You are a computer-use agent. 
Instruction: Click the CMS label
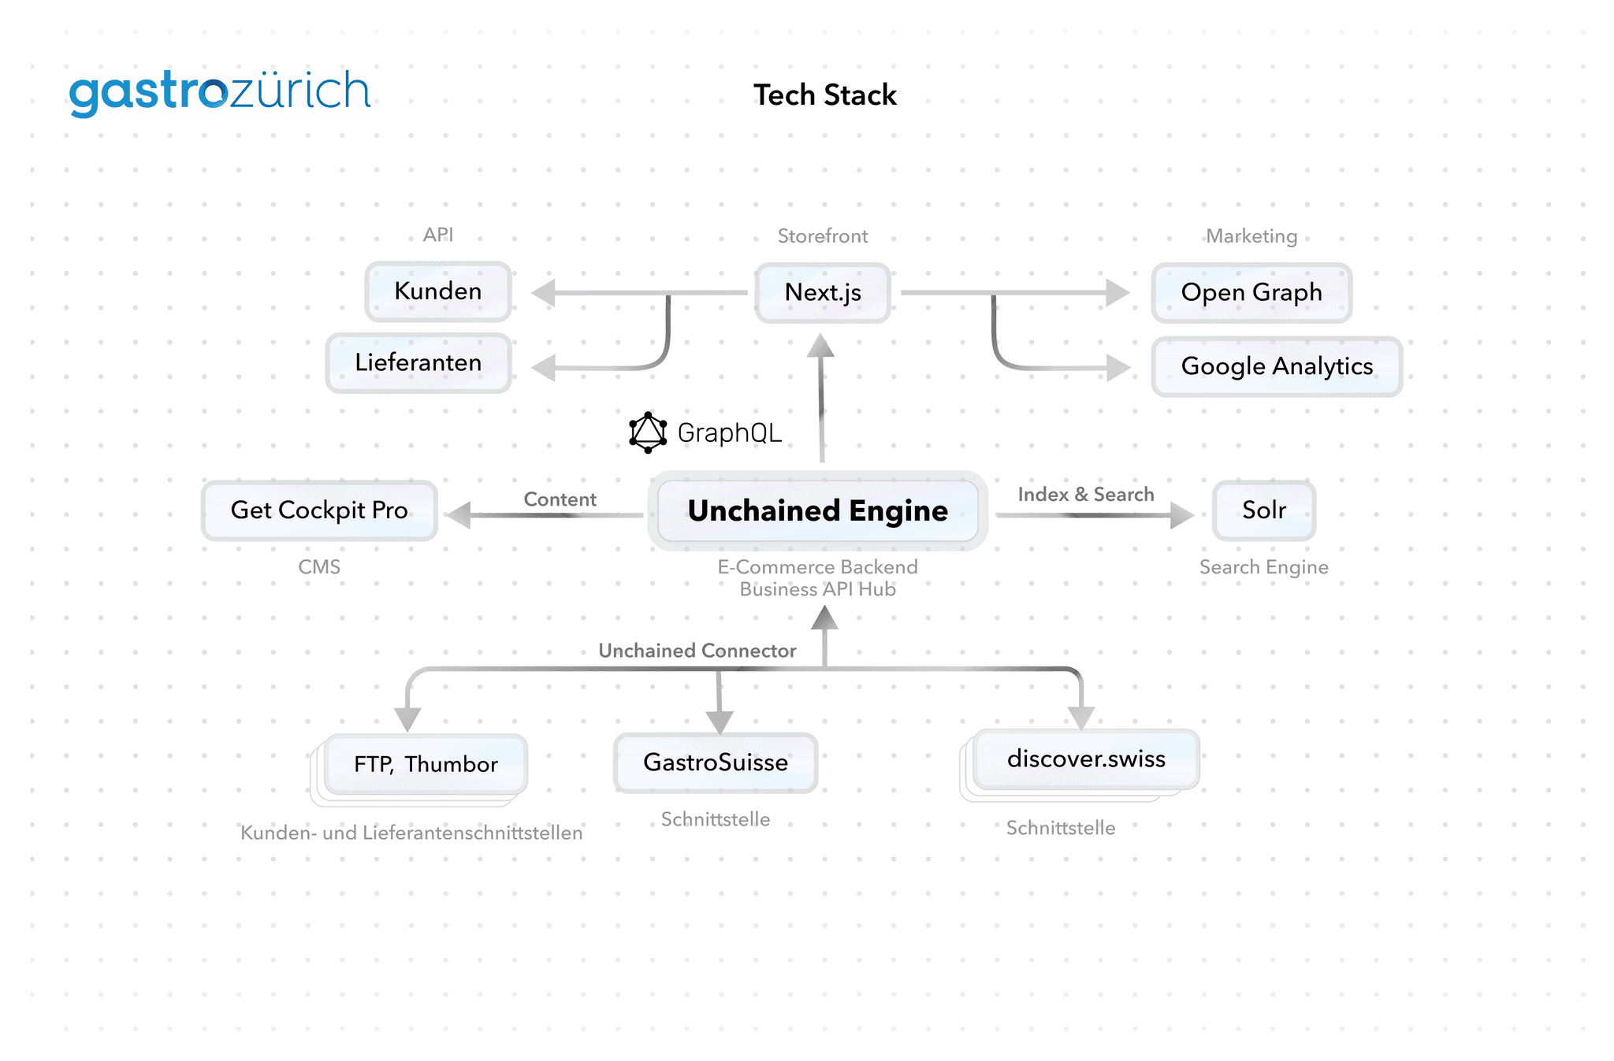point(319,567)
